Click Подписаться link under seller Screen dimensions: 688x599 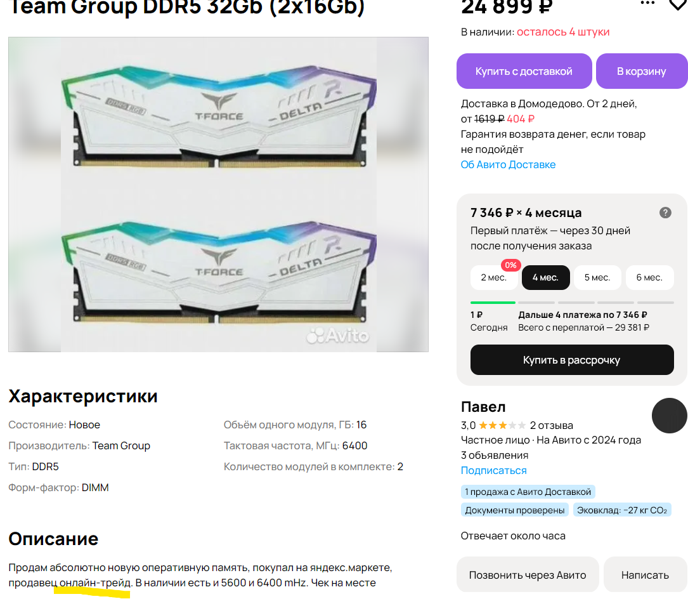493,470
